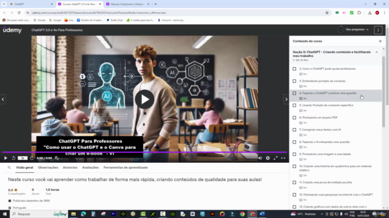Check lecture 2 Como o ChatGPT pode ajudar professores

click(294, 69)
